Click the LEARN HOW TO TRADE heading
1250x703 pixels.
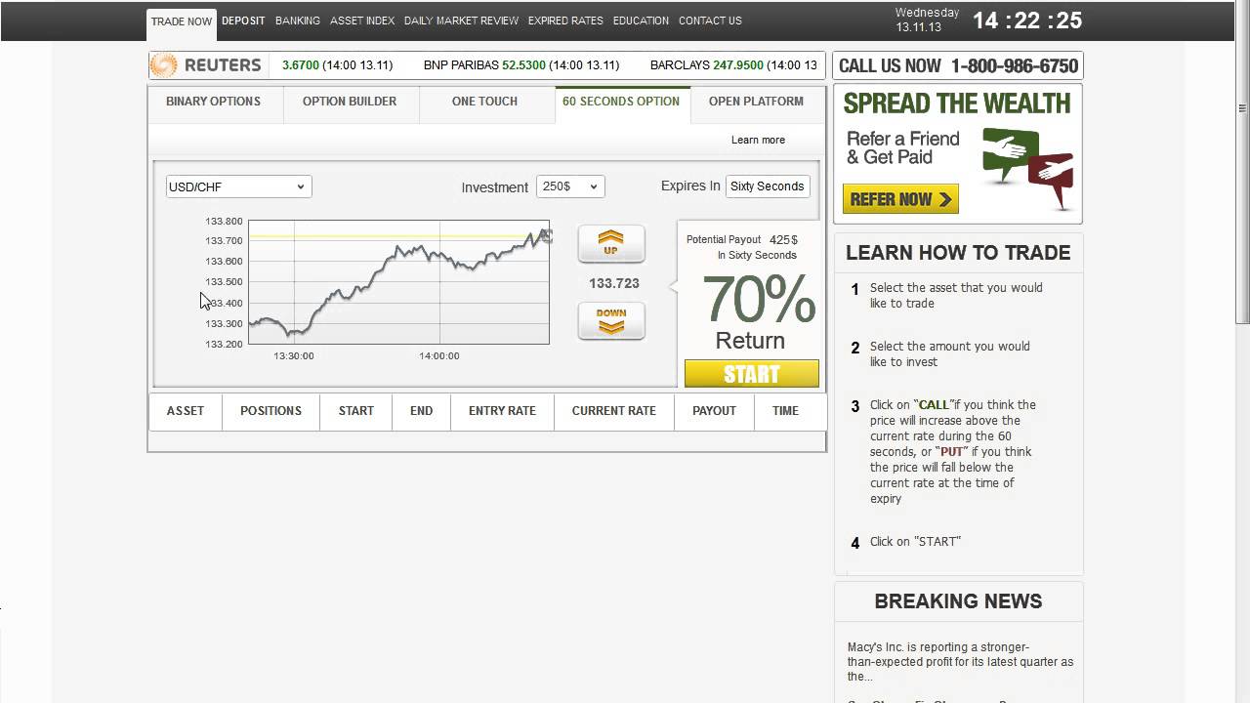pos(958,253)
